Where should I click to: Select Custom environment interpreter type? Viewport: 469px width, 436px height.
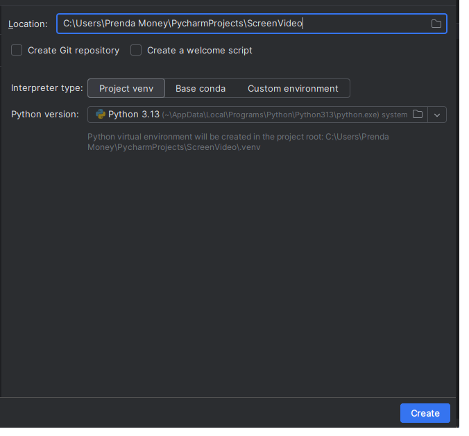[x=293, y=88]
